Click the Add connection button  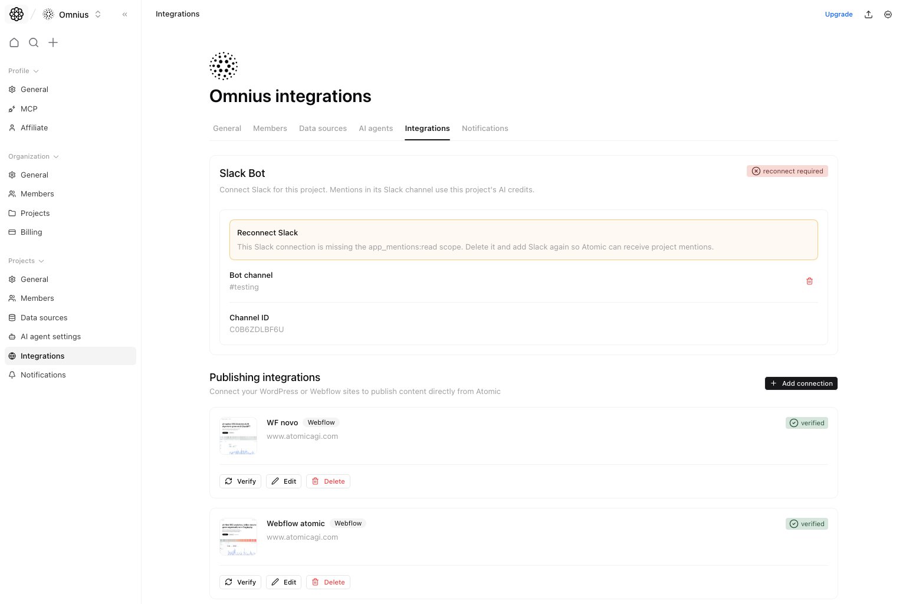pyautogui.click(x=801, y=383)
